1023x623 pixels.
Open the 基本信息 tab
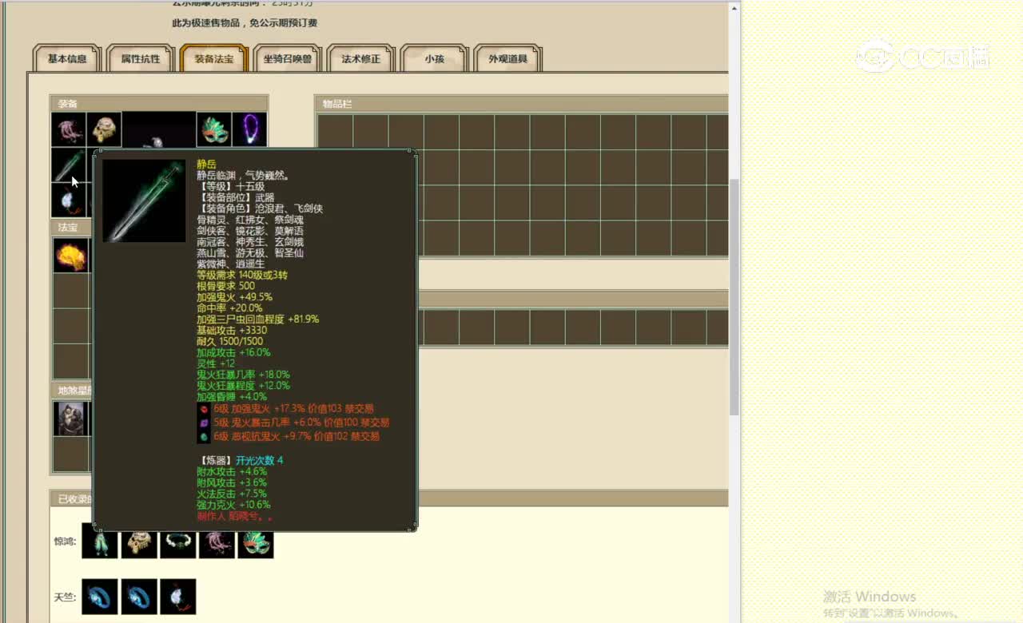[67, 58]
